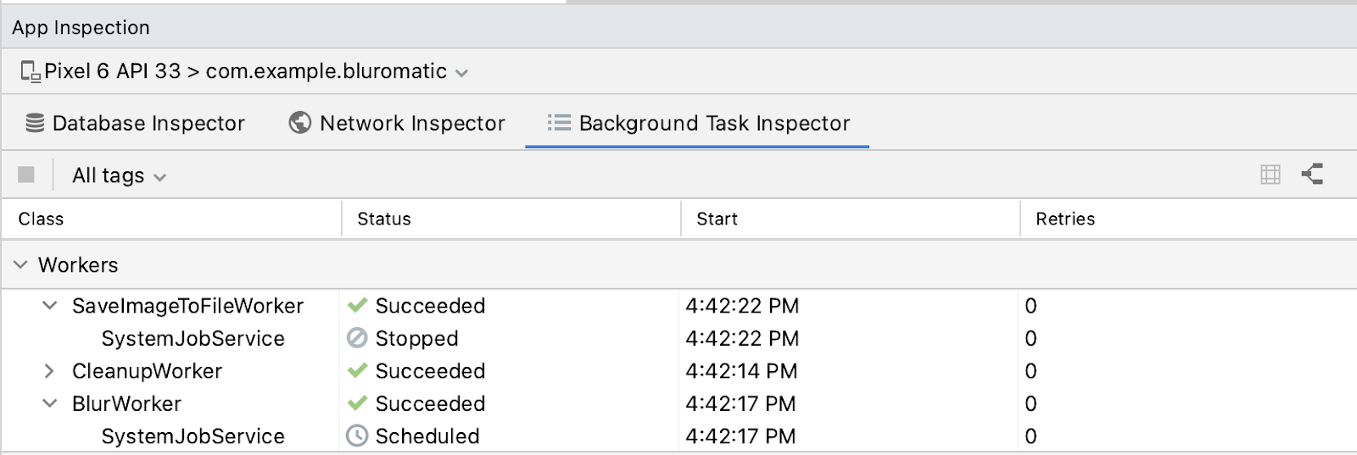
Task: Expand the CleanupWorker row
Action: click(49, 371)
